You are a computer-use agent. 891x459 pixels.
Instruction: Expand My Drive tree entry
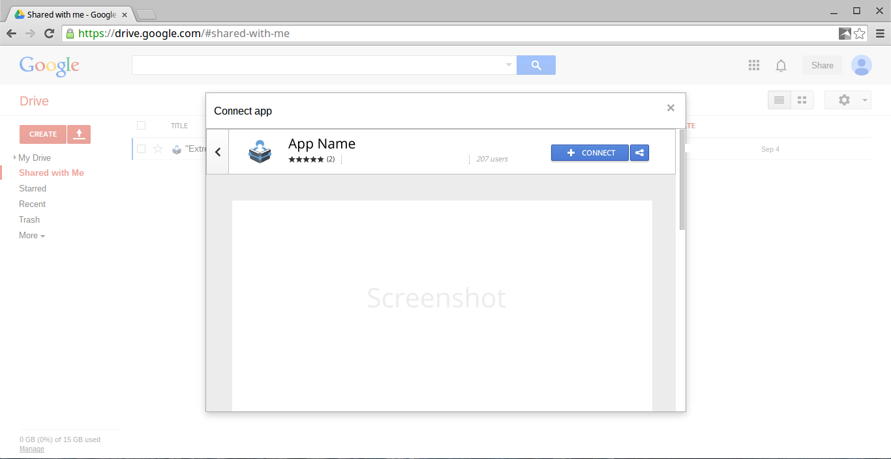point(14,157)
